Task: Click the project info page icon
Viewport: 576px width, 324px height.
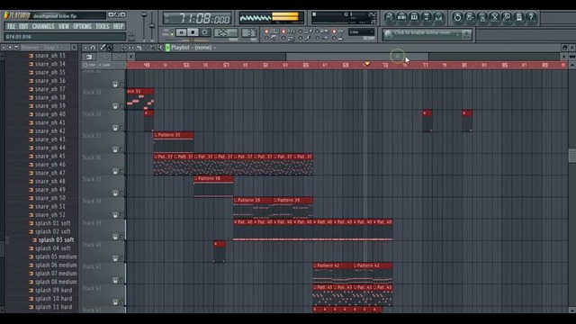Action: 519,17
